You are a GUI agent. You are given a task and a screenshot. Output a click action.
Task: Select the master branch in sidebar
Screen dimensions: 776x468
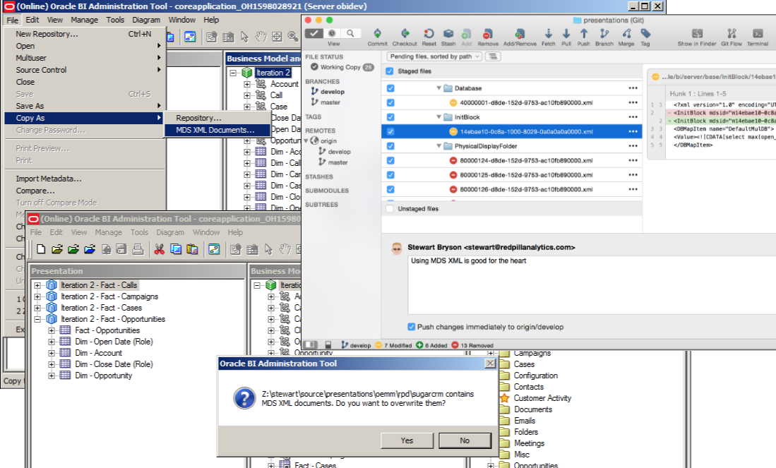[x=330, y=102]
